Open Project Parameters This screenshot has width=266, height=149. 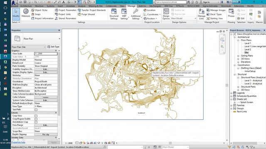pos(66,10)
